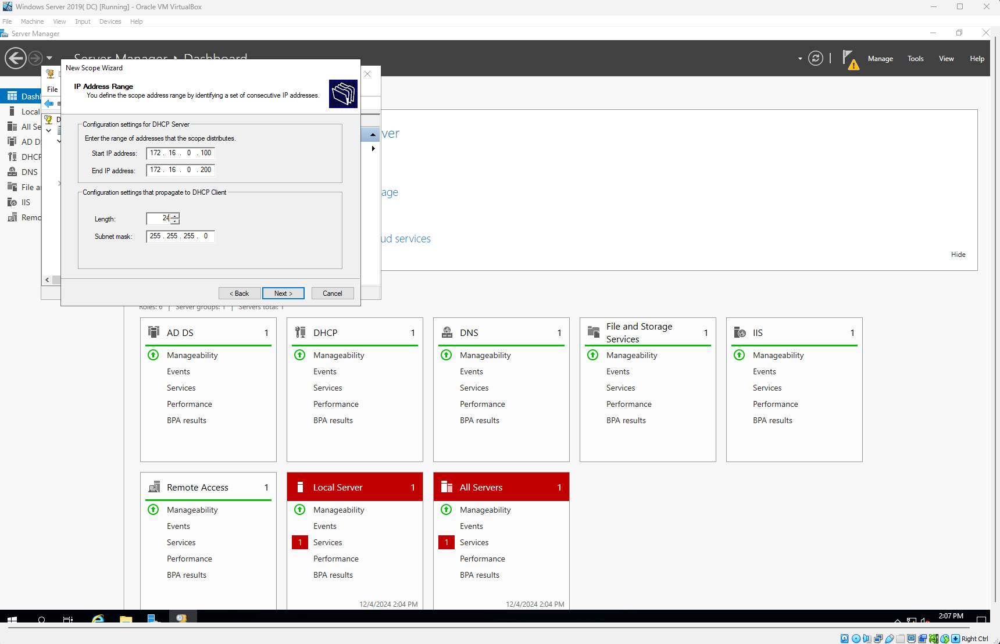Open the Server Manager View menu

(947, 59)
